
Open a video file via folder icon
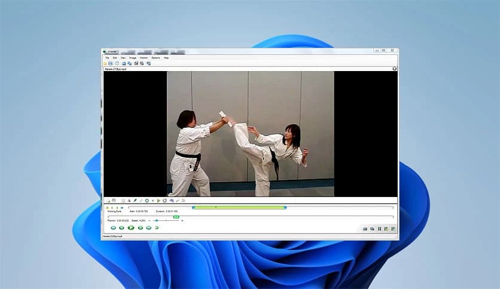click(x=105, y=63)
